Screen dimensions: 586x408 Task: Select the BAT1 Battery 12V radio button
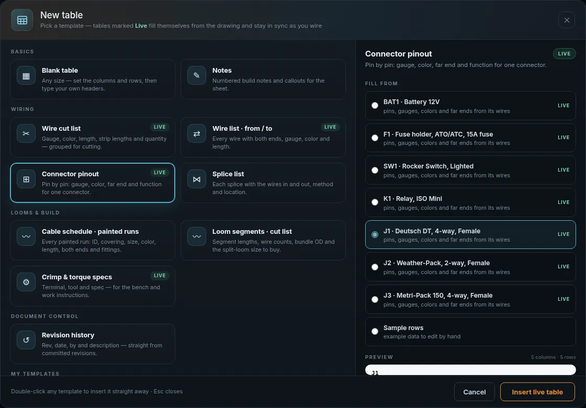375,106
